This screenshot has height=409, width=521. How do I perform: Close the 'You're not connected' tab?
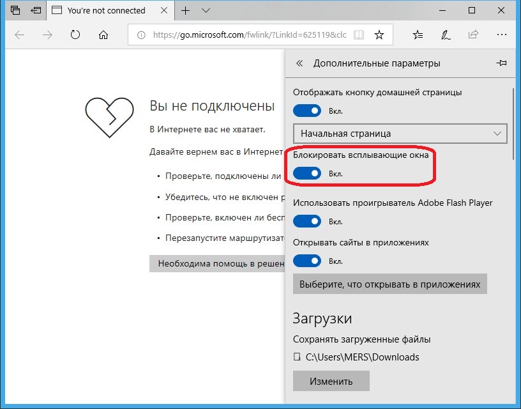point(164,10)
